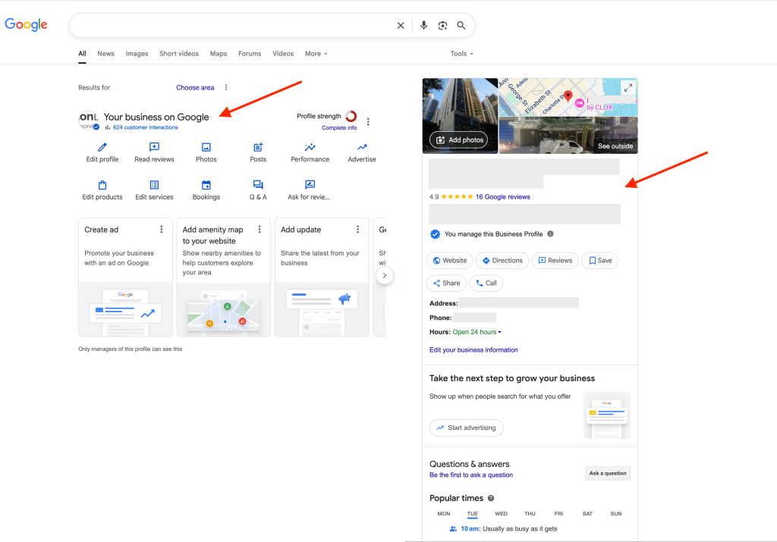
Task: Open the 16 Google reviews link
Action: click(502, 197)
